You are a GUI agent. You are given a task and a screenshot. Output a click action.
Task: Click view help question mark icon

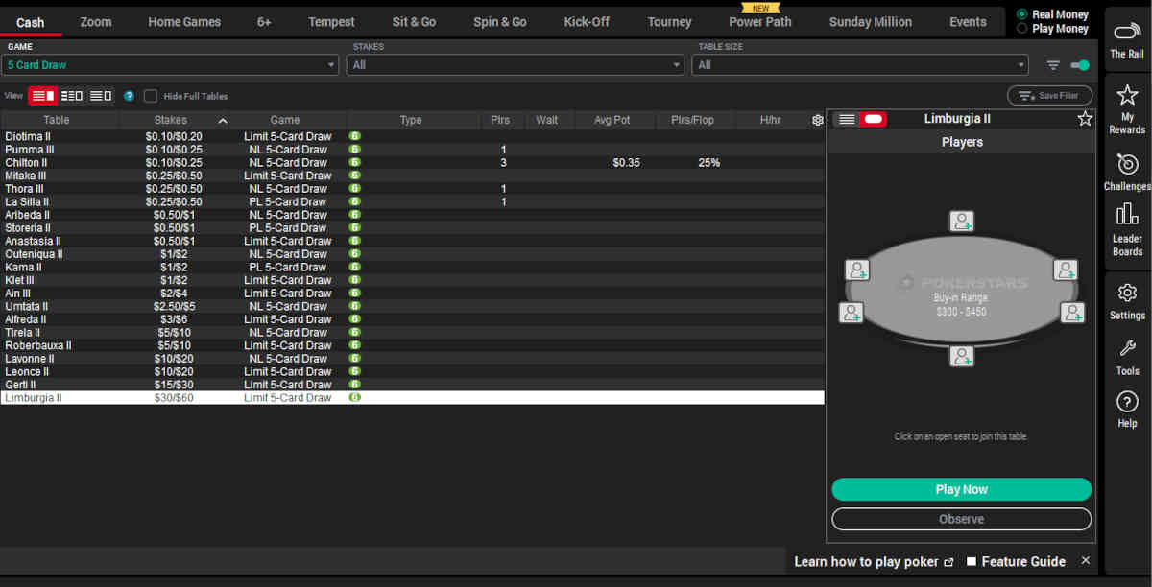point(129,96)
